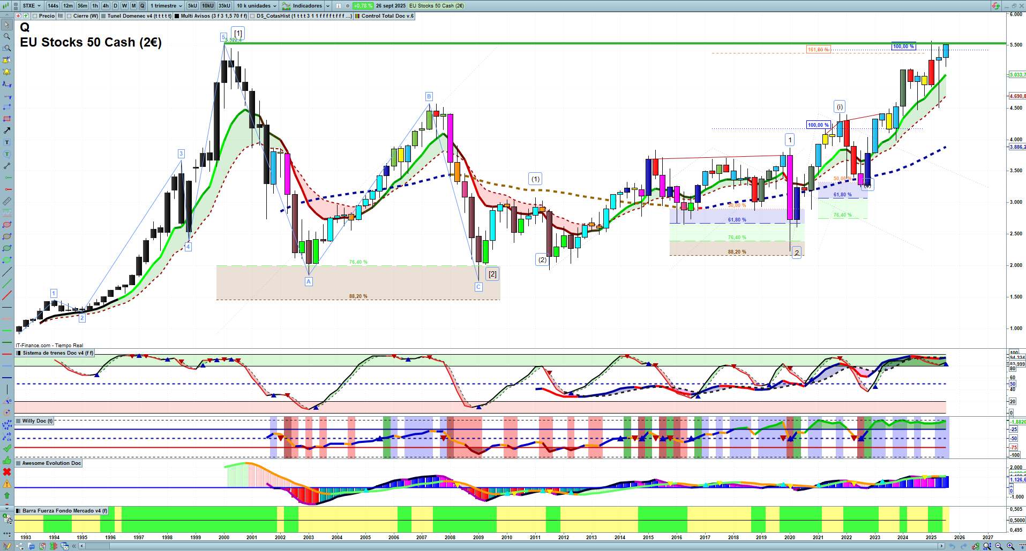Open the 1 trimestre timeframe dropdown
1026x551 pixels.
(166, 6)
